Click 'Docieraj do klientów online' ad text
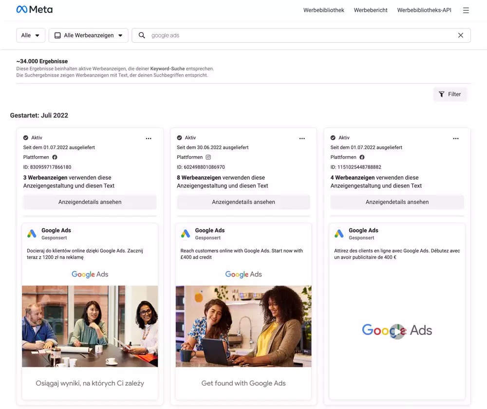This screenshot has width=487, height=409. (x=85, y=254)
